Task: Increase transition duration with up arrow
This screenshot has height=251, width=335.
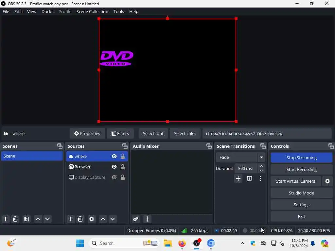Action: [x=261, y=166]
